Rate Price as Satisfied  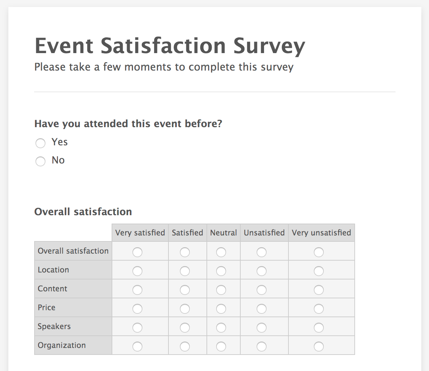(185, 309)
